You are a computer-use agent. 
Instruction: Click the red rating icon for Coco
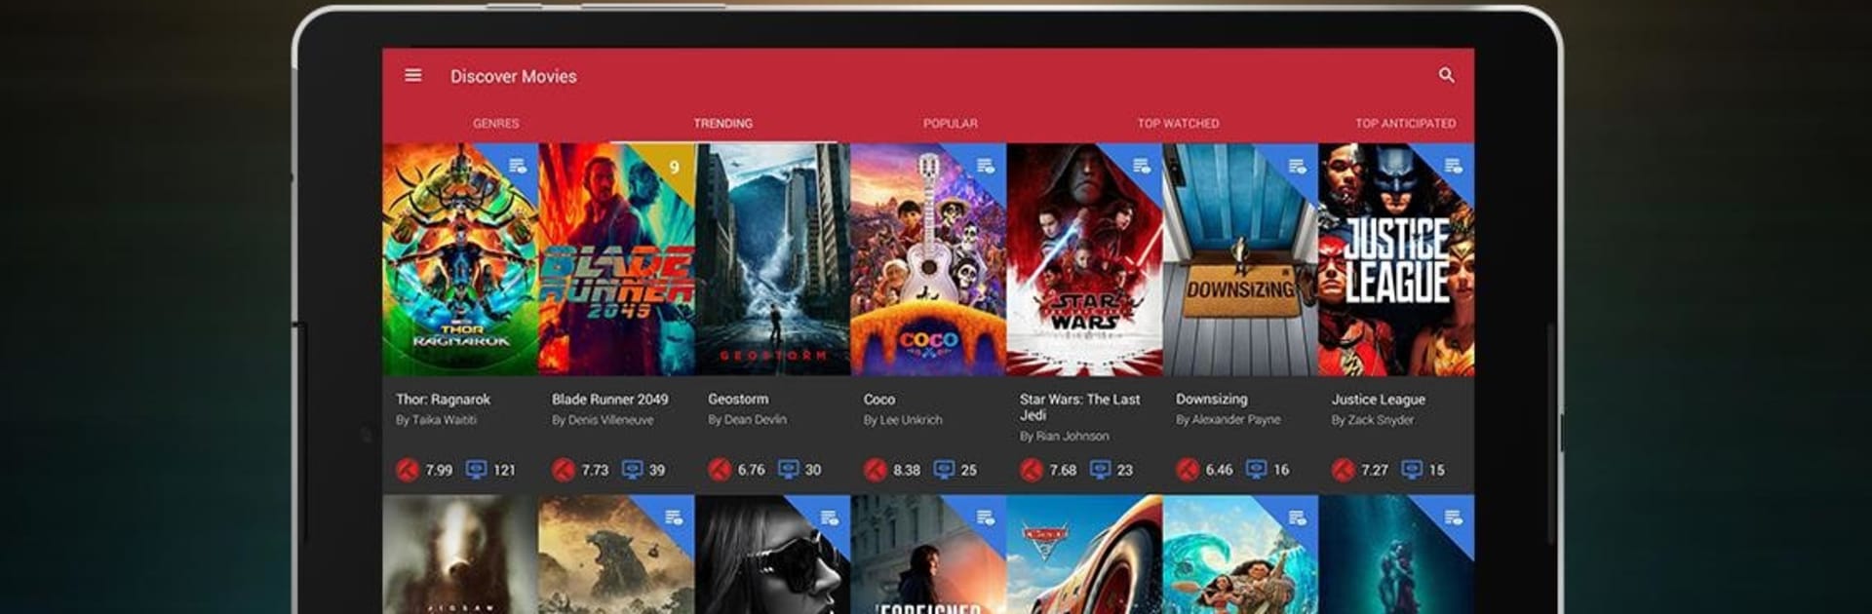pos(876,470)
